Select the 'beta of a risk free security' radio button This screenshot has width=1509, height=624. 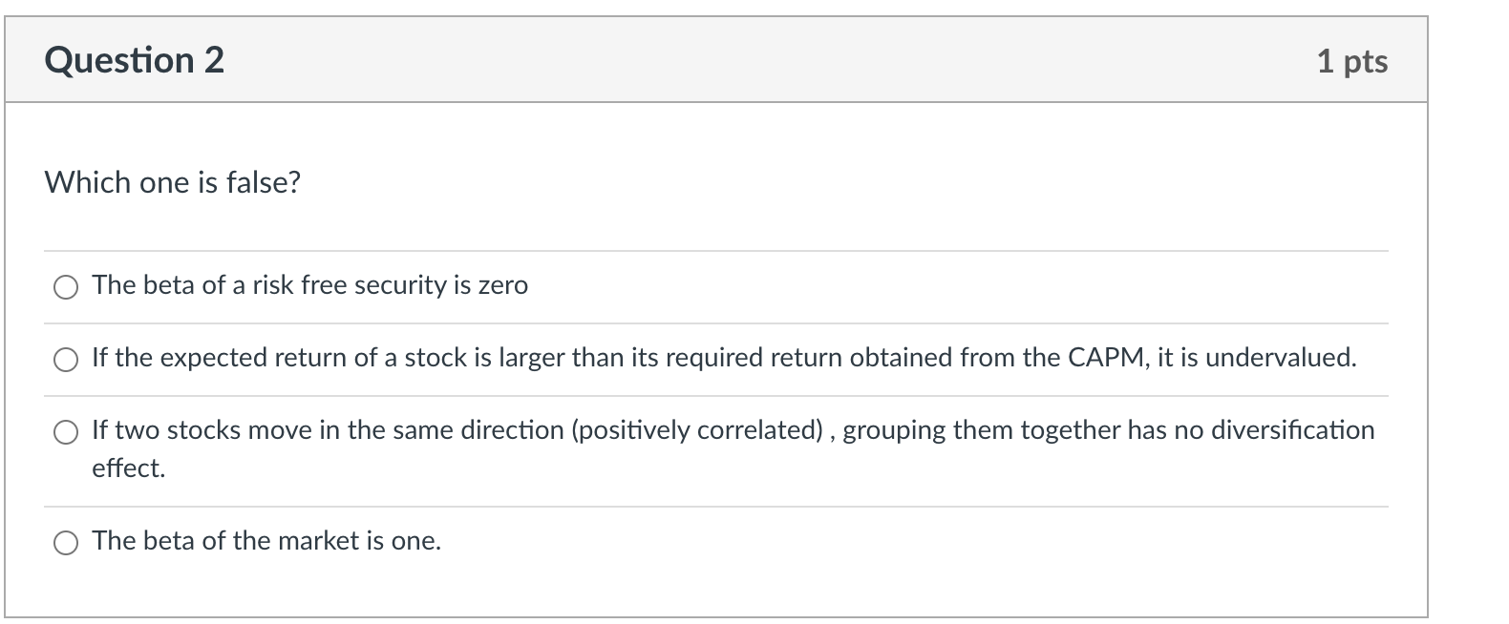pyautogui.click(x=66, y=287)
